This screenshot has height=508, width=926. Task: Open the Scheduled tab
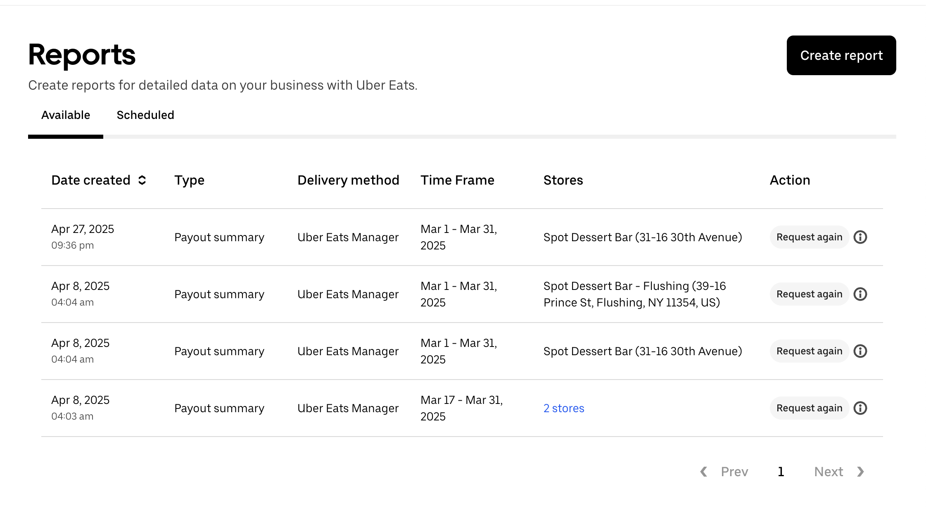[145, 115]
